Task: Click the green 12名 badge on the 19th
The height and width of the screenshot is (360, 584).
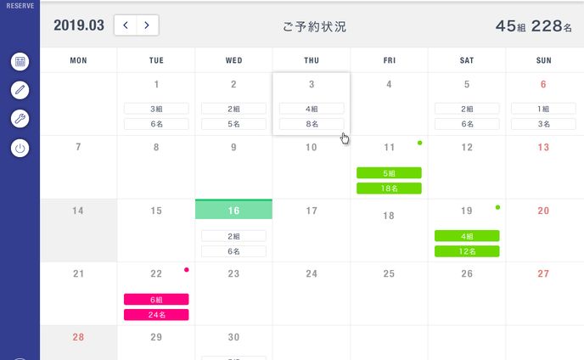Action: point(467,251)
